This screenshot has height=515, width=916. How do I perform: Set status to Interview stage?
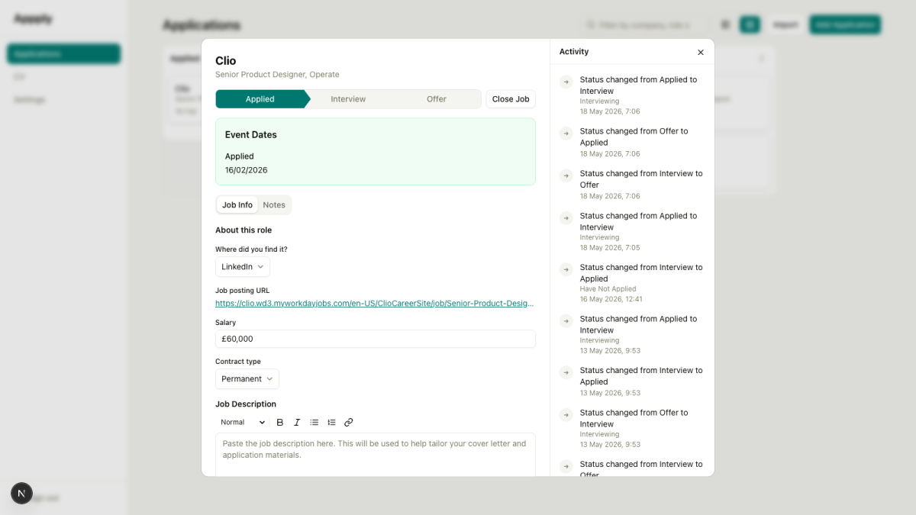click(x=348, y=99)
